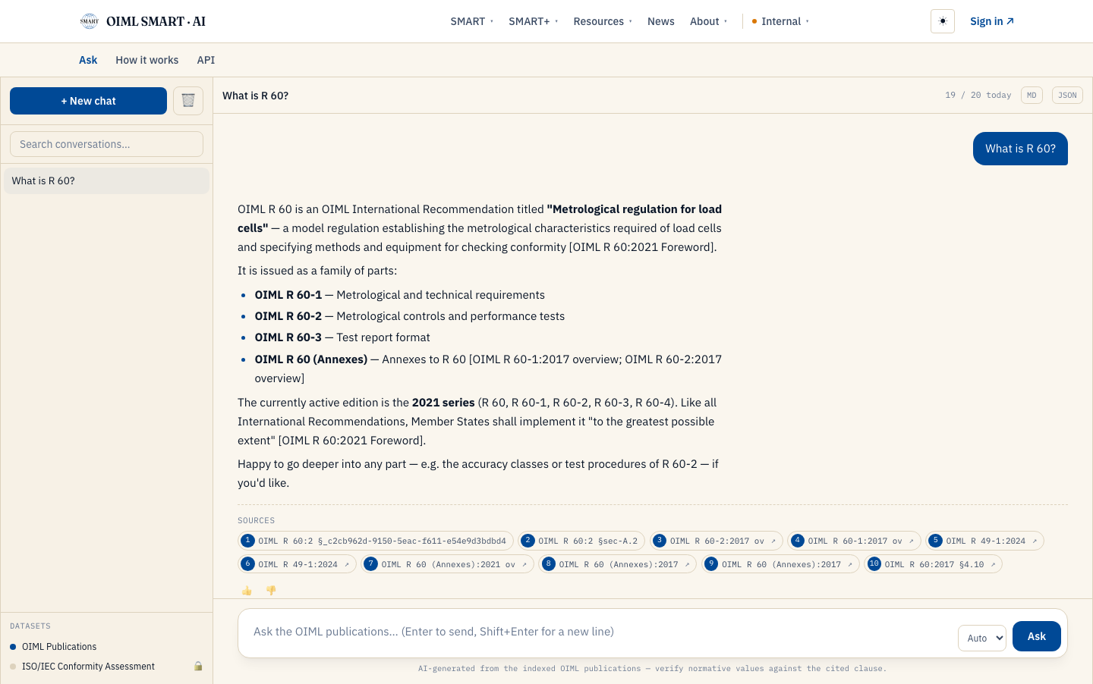Expand the SMART navigation menu

[x=471, y=21]
